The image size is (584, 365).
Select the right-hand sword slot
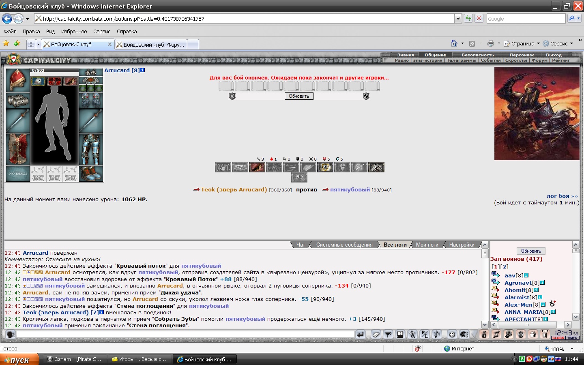tap(91, 121)
